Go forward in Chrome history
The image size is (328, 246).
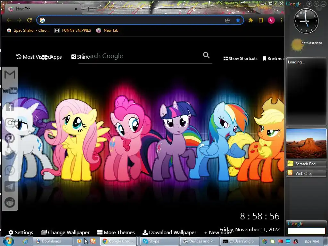tap(19, 20)
